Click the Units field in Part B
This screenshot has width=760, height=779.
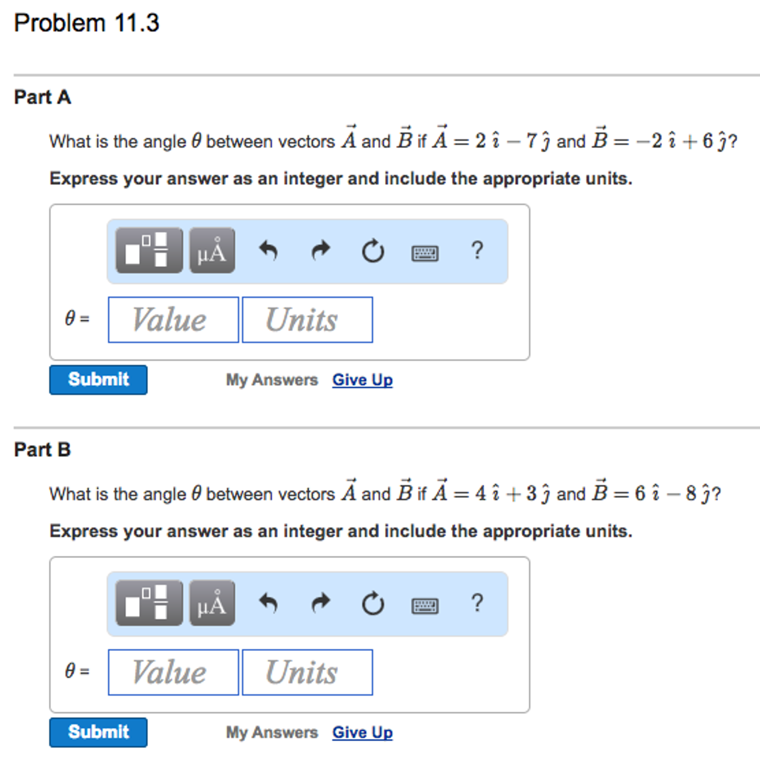click(x=307, y=672)
